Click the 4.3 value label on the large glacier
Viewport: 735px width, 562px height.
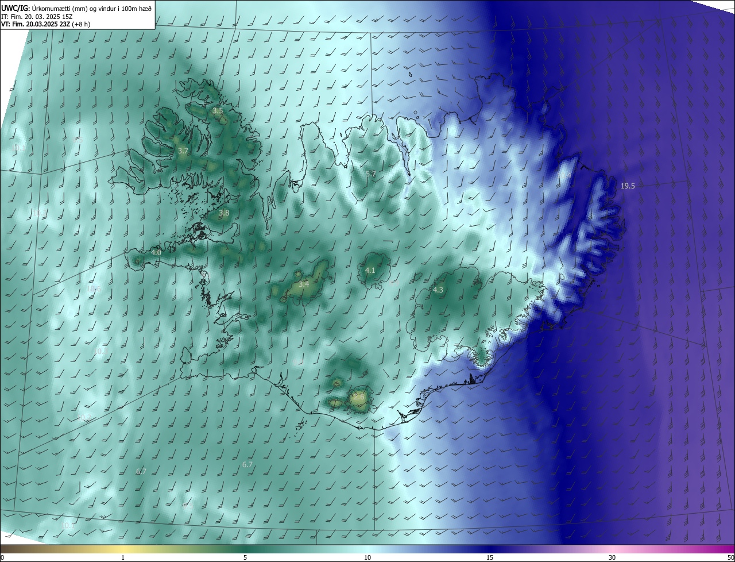click(x=438, y=290)
